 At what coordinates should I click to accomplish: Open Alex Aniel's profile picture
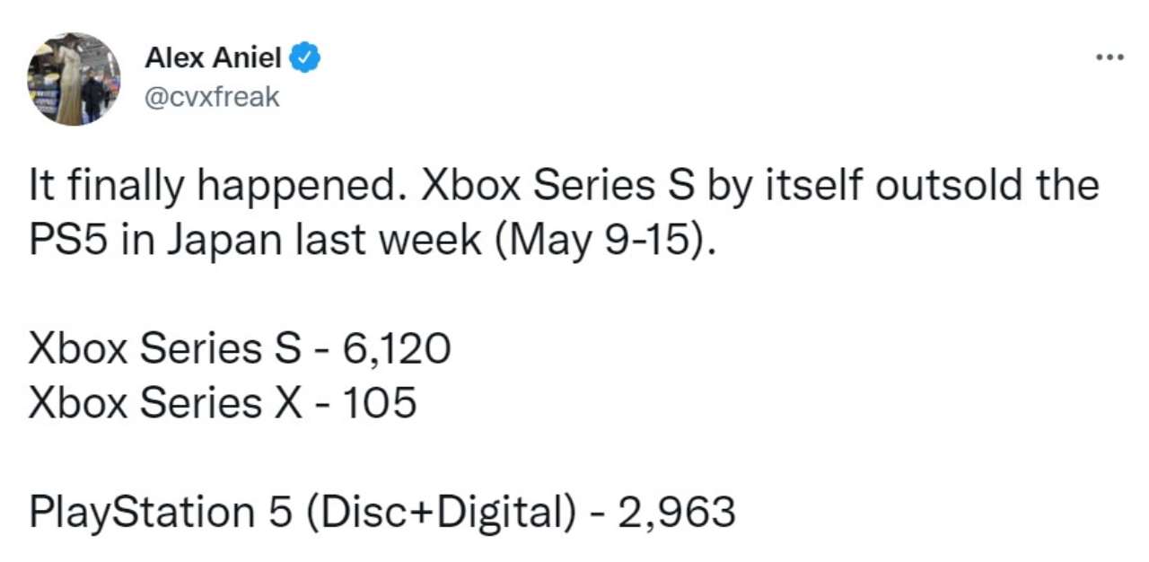click(x=74, y=79)
